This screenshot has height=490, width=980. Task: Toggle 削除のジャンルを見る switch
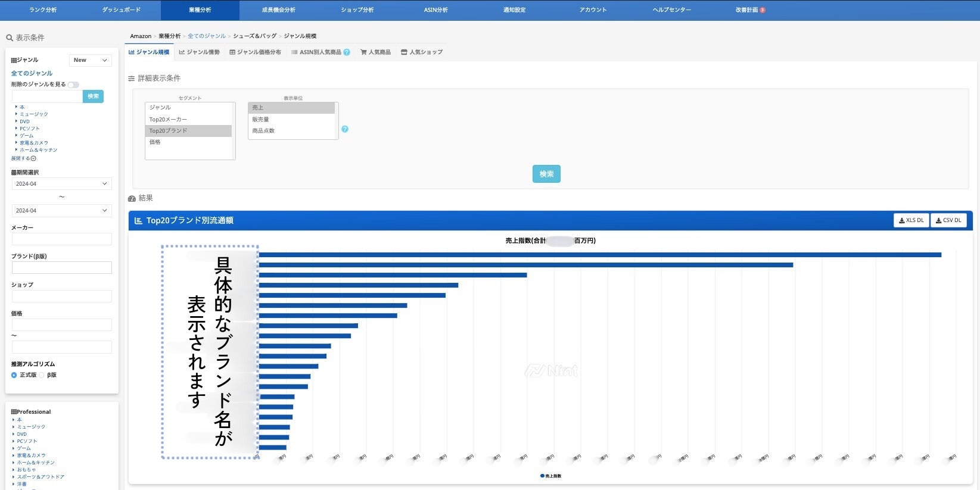[x=73, y=85]
